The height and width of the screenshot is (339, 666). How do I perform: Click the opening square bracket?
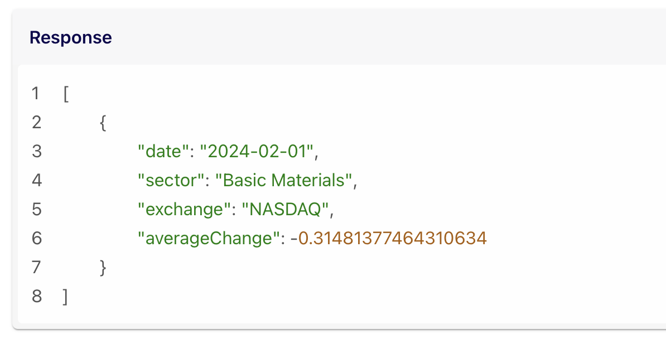click(x=66, y=93)
